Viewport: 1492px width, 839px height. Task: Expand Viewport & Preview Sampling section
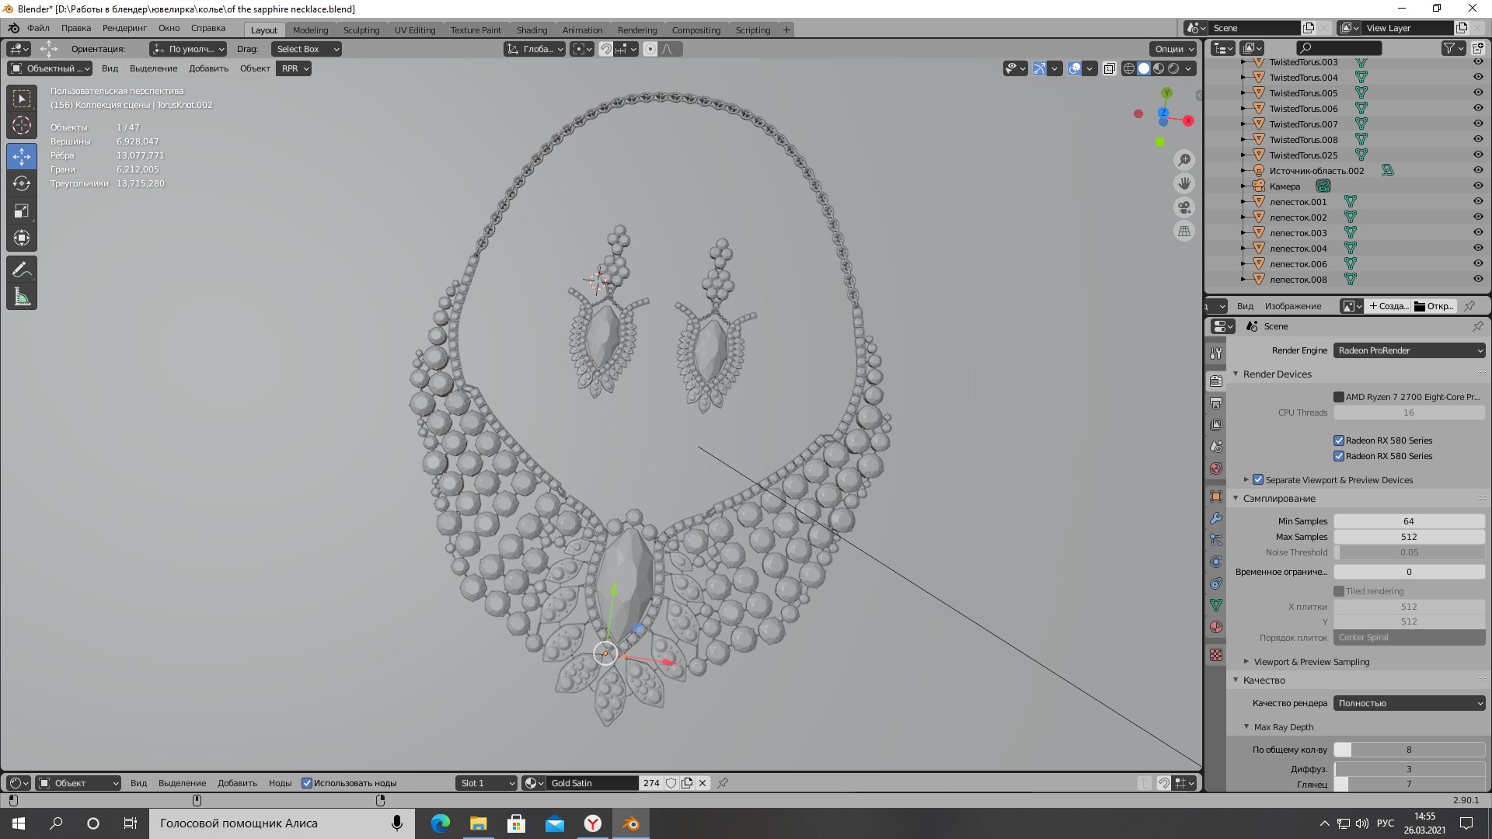pos(1246,662)
